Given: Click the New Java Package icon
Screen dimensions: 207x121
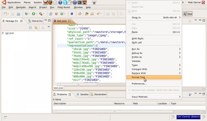Looking at the screenshot, I should 56,14.
